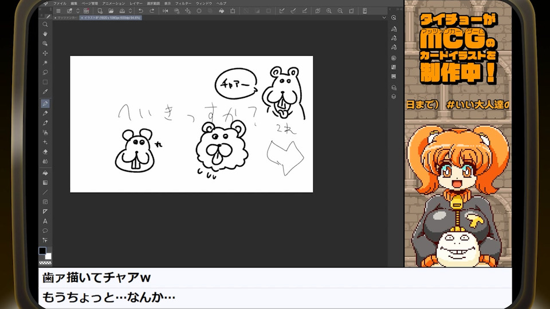Viewport: 550px width, 309px height.
Task: Open the レイヤー menu
Action: click(136, 3)
